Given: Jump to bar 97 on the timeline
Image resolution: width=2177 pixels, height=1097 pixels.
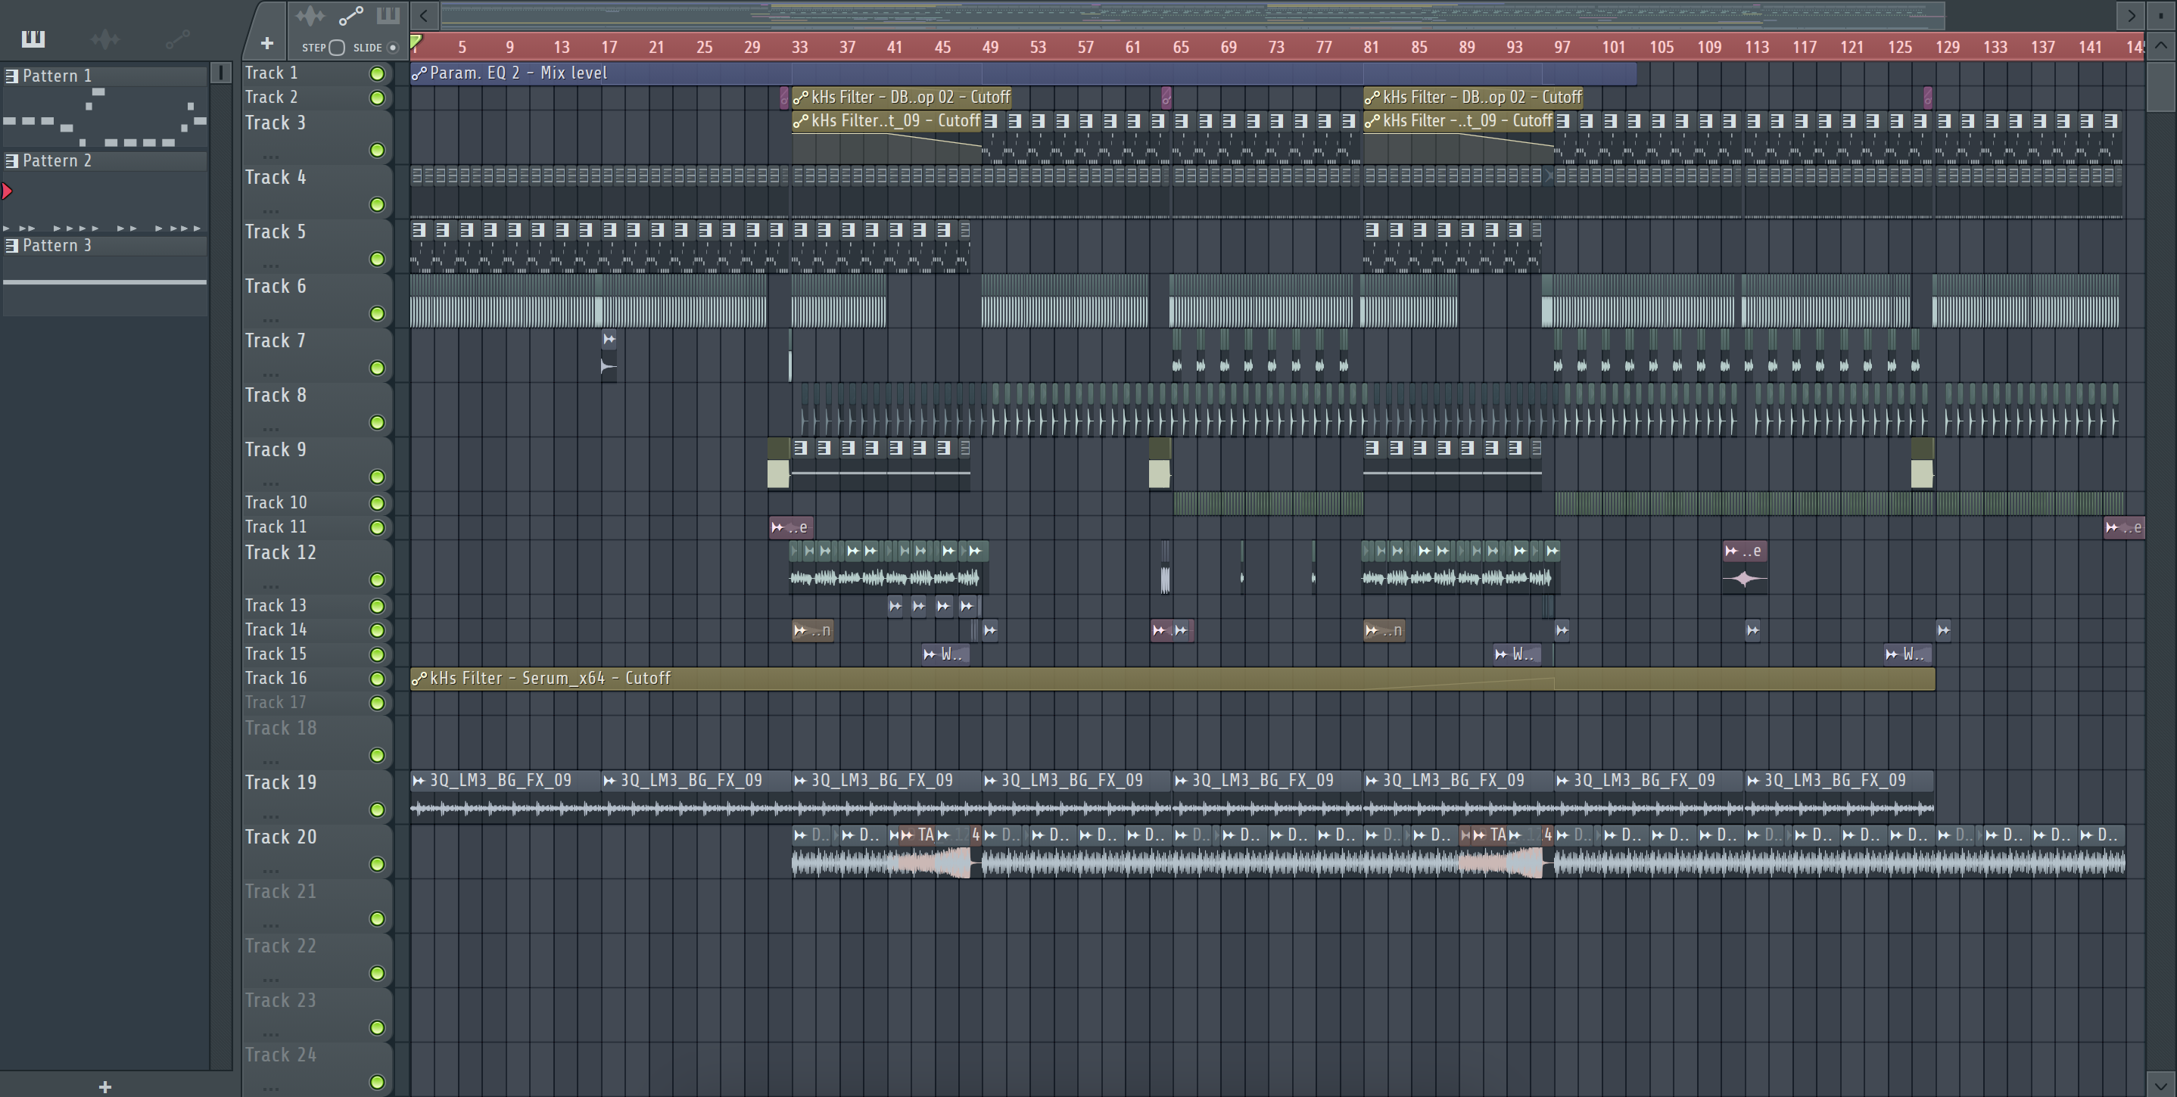Looking at the screenshot, I should pos(1562,48).
